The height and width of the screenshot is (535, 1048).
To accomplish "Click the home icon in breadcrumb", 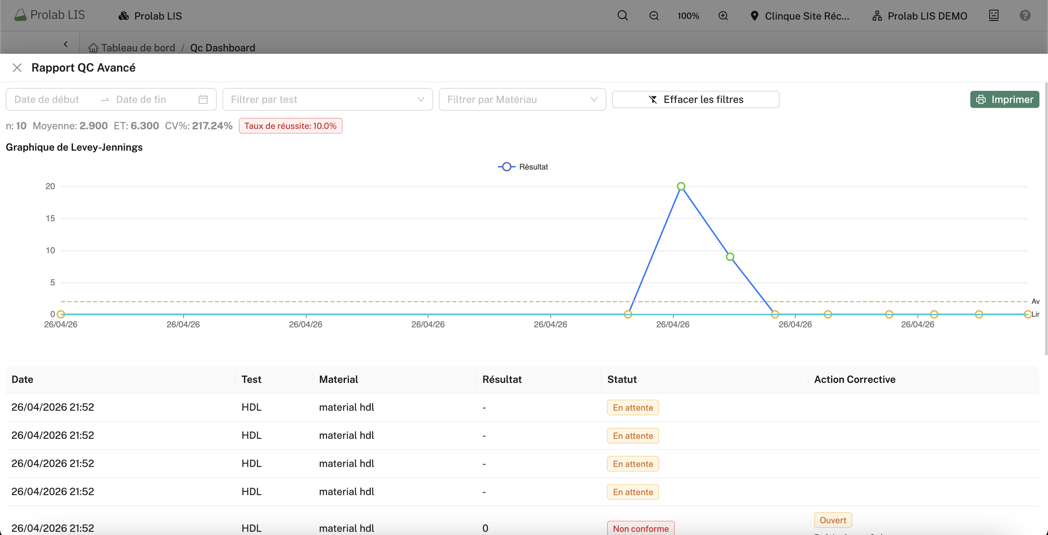I will tap(93, 48).
